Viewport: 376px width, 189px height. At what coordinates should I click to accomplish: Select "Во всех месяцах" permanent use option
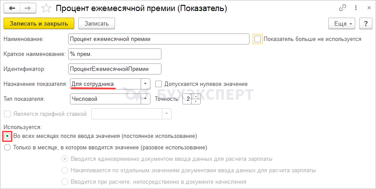tap(7, 136)
